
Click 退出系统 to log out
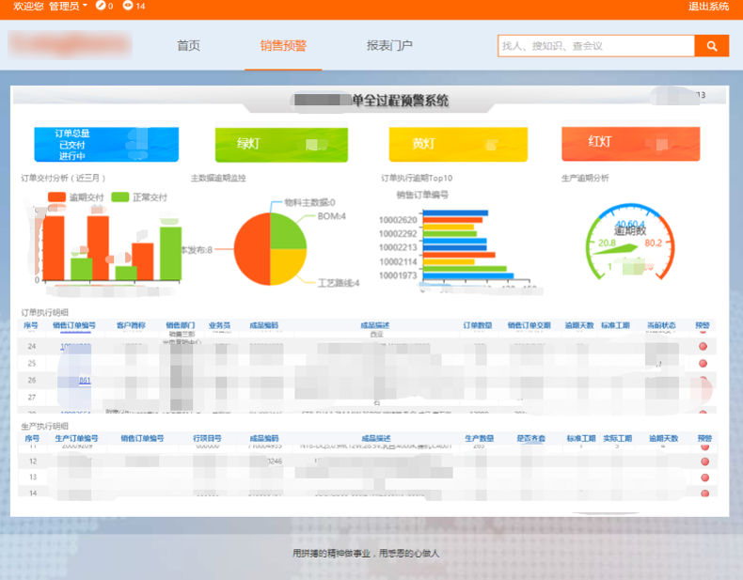point(708,7)
